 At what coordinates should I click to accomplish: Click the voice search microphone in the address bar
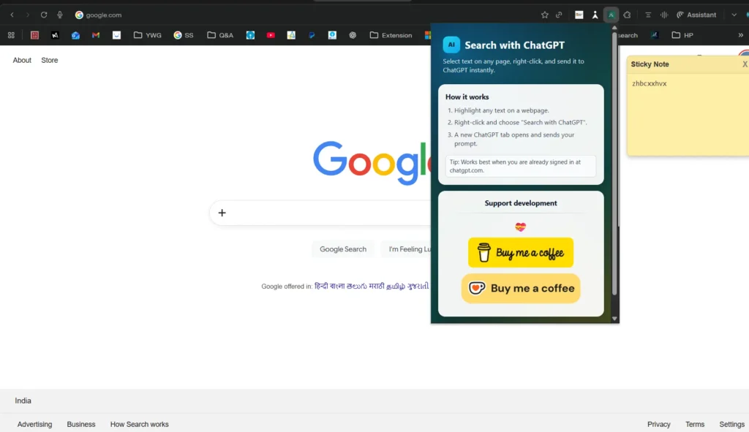pyautogui.click(x=59, y=15)
